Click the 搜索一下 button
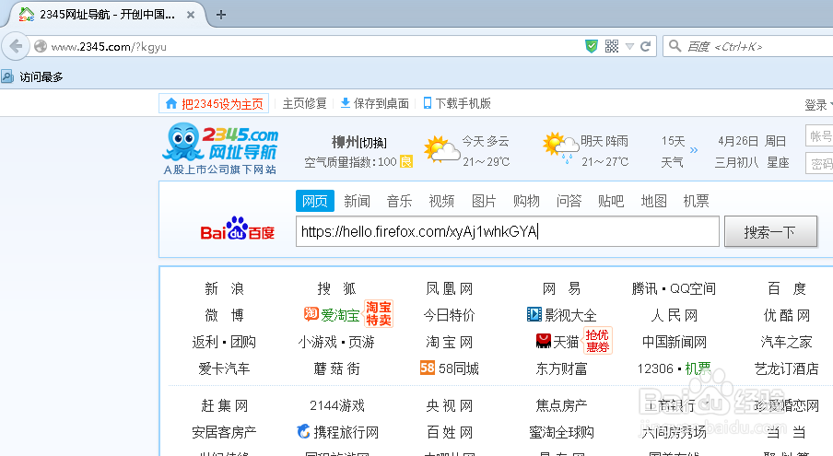Screen dimensions: 833x456 point(770,231)
